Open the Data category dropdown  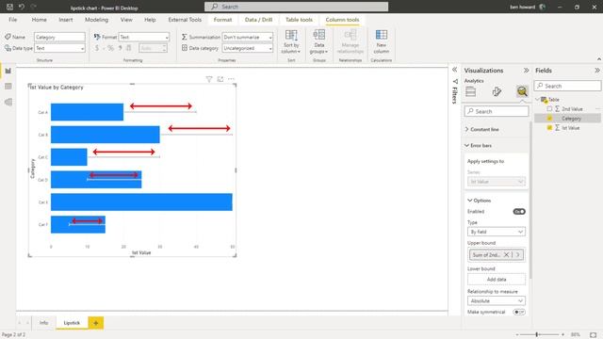click(248, 48)
